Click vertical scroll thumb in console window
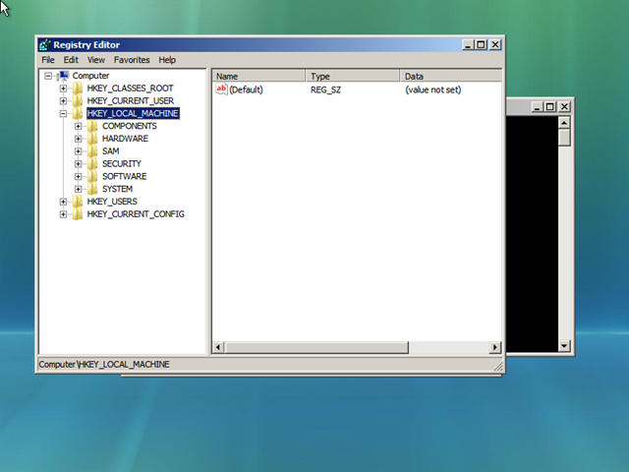629x472 pixels. pos(564,138)
